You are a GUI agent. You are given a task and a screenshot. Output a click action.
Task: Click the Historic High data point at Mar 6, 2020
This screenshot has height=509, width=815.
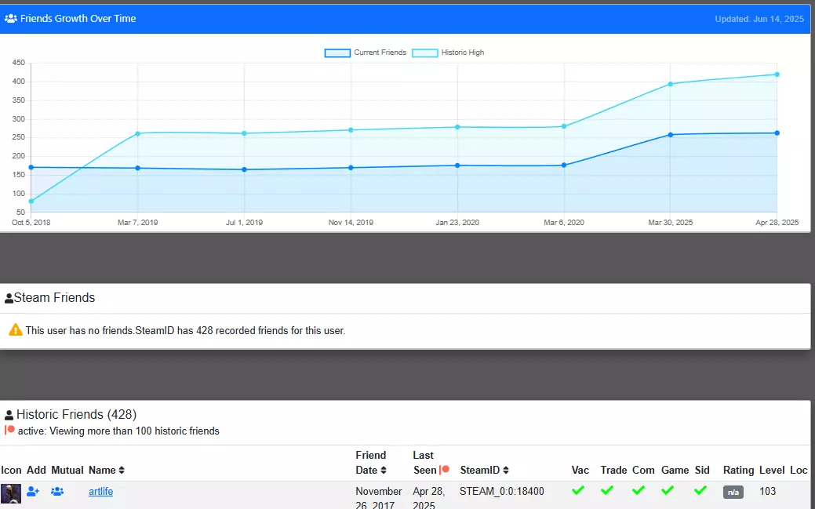(x=564, y=126)
